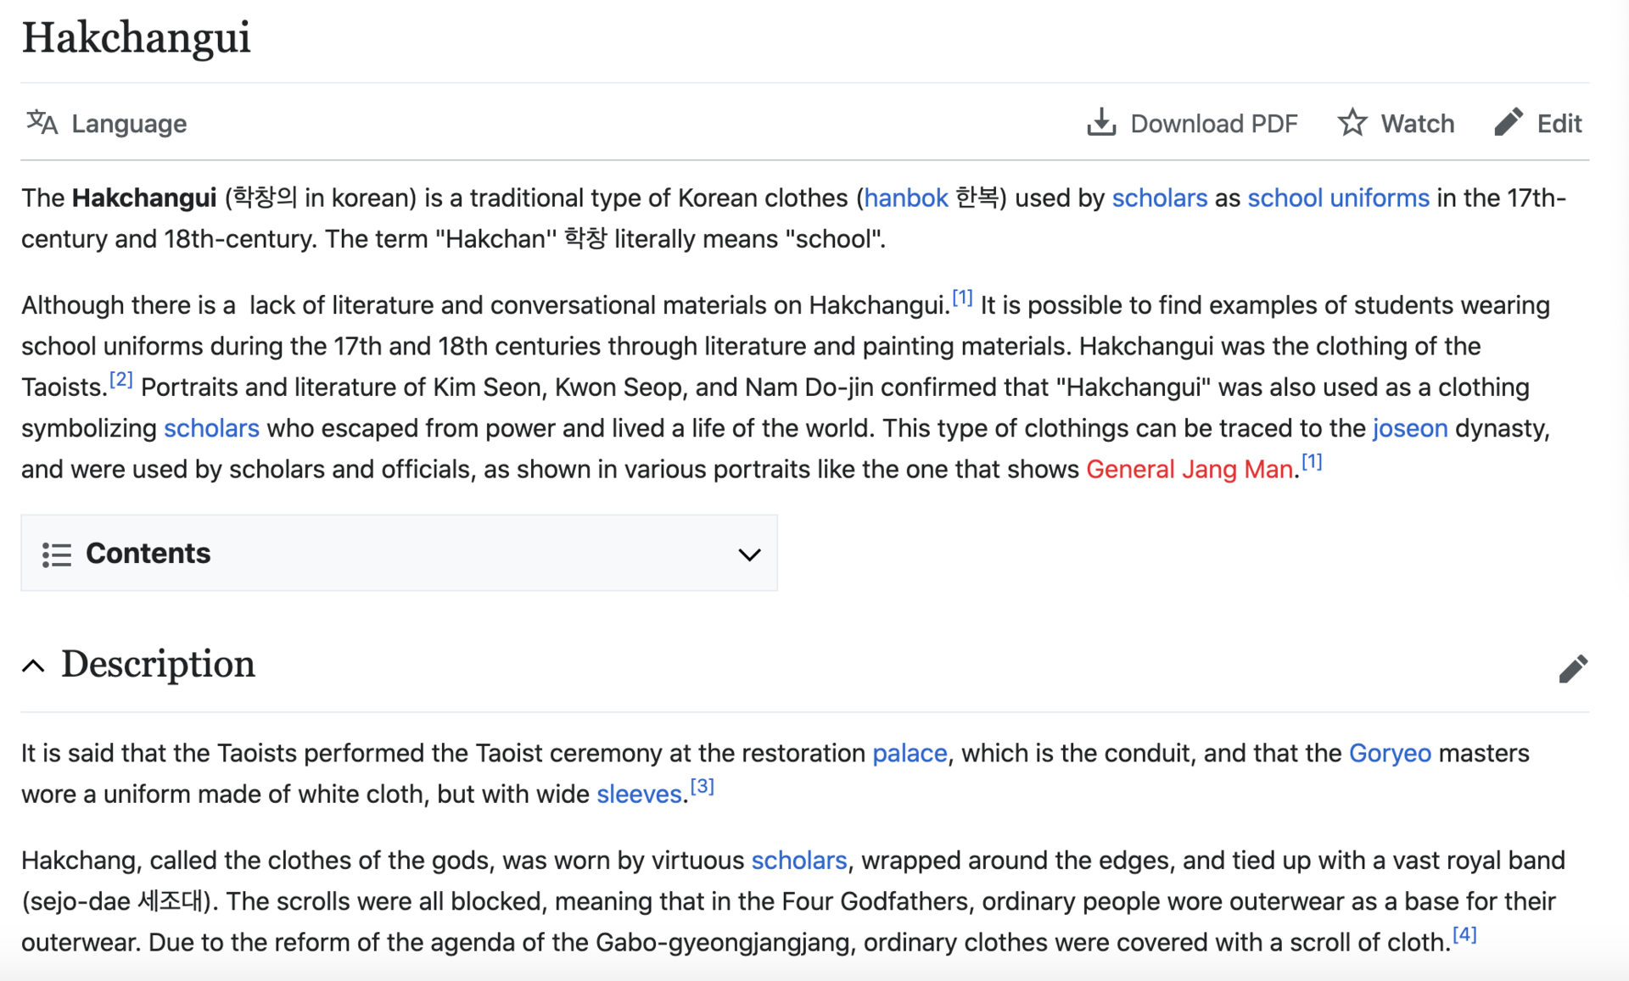
Task: Open page editor via Edit label
Action: point(1559,124)
